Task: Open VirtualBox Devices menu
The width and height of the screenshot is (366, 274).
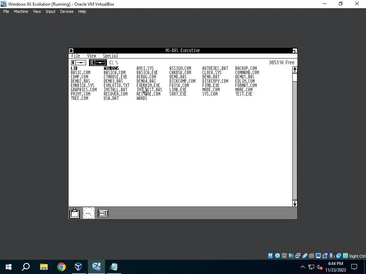Action: coord(66,11)
